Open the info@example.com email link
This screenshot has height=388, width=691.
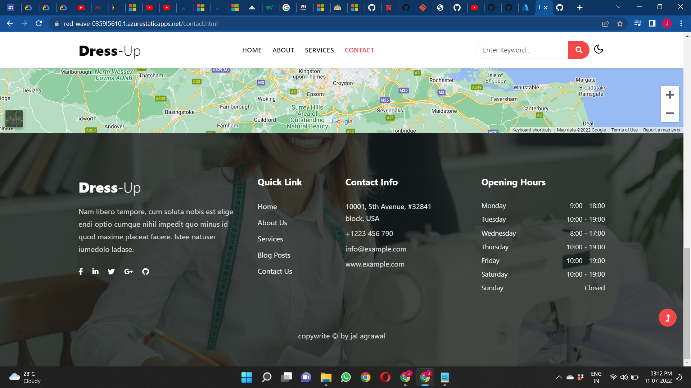point(376,249)
